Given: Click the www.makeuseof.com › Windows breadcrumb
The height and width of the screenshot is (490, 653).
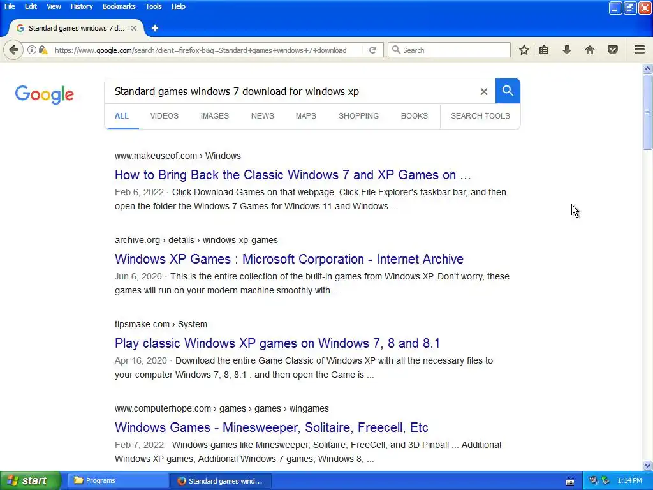Looking at the screenshot, I should point(178,156).
